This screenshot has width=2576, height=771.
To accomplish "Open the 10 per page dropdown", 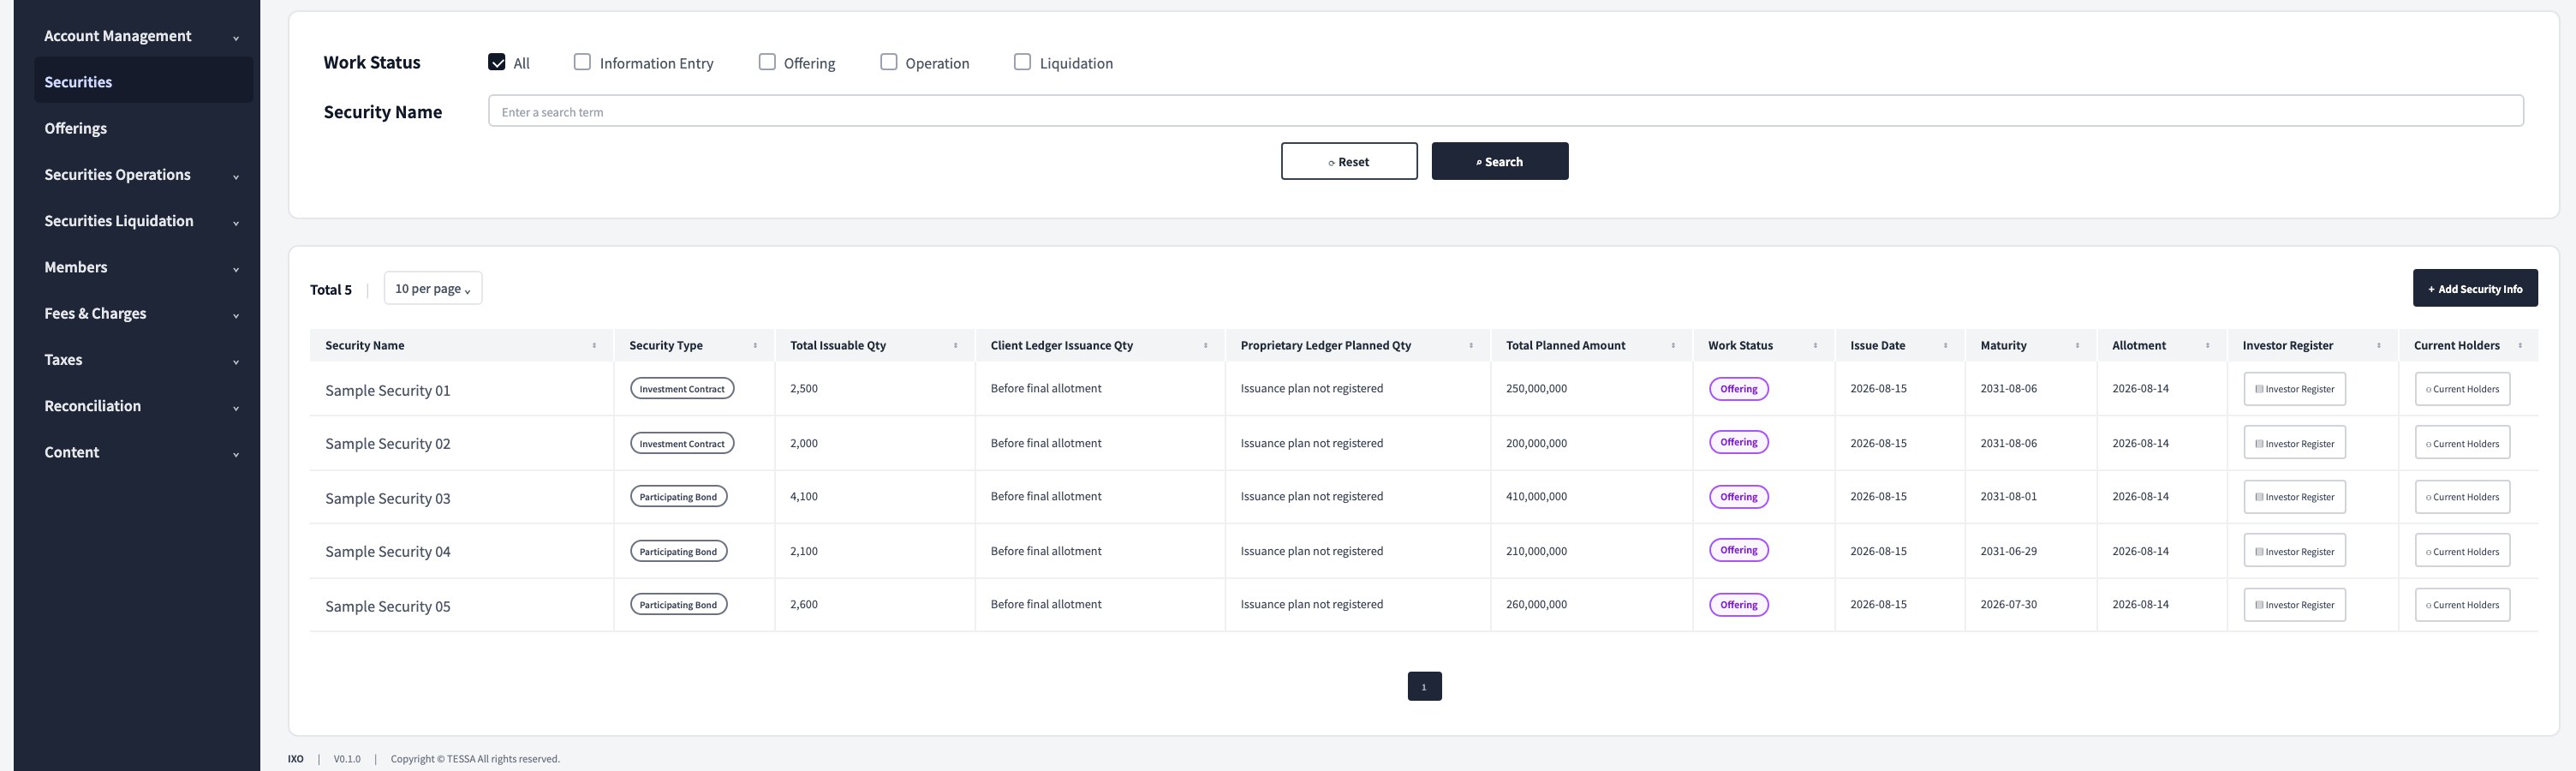I will [x=433, y=288].
